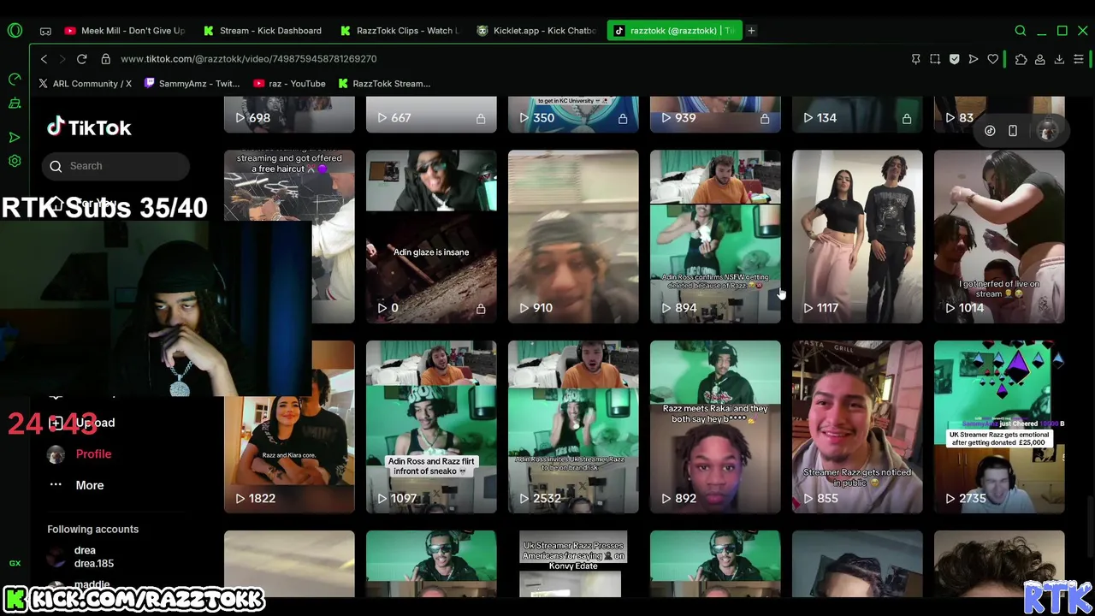This screenshot has height=616, width=1095.
Task: Open the 'Adin glaze is insane' video
Action: (x=431, y=236)
